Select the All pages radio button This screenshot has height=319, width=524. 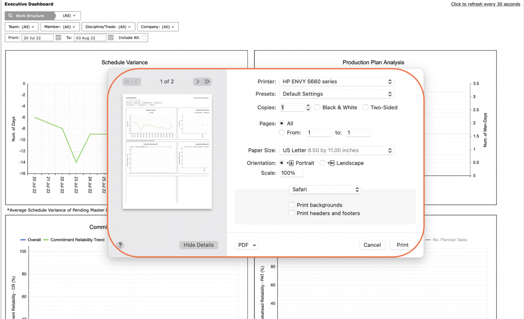point(282,123)
